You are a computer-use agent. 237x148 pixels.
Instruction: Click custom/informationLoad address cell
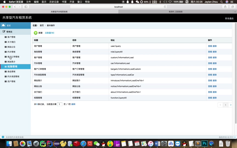[122, 58]
